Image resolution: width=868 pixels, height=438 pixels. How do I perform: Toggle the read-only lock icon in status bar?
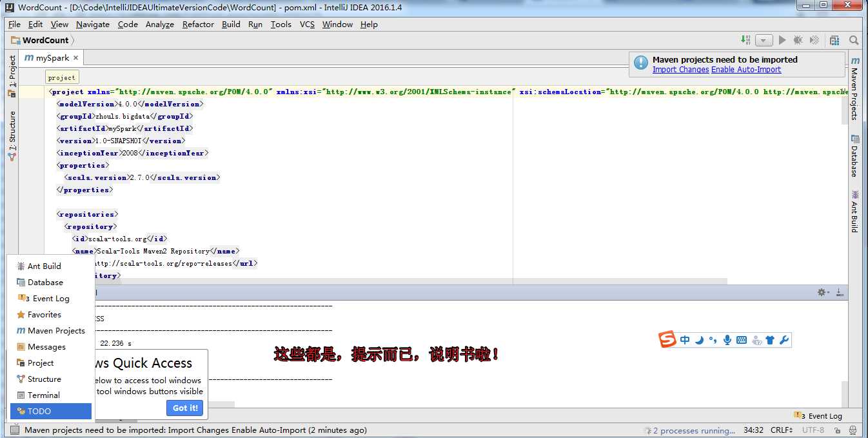pyautogui.click(x=838, y=430)
